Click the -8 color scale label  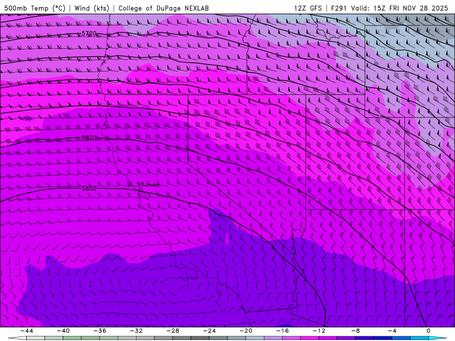pyautogui.click(x=355, y=331)
